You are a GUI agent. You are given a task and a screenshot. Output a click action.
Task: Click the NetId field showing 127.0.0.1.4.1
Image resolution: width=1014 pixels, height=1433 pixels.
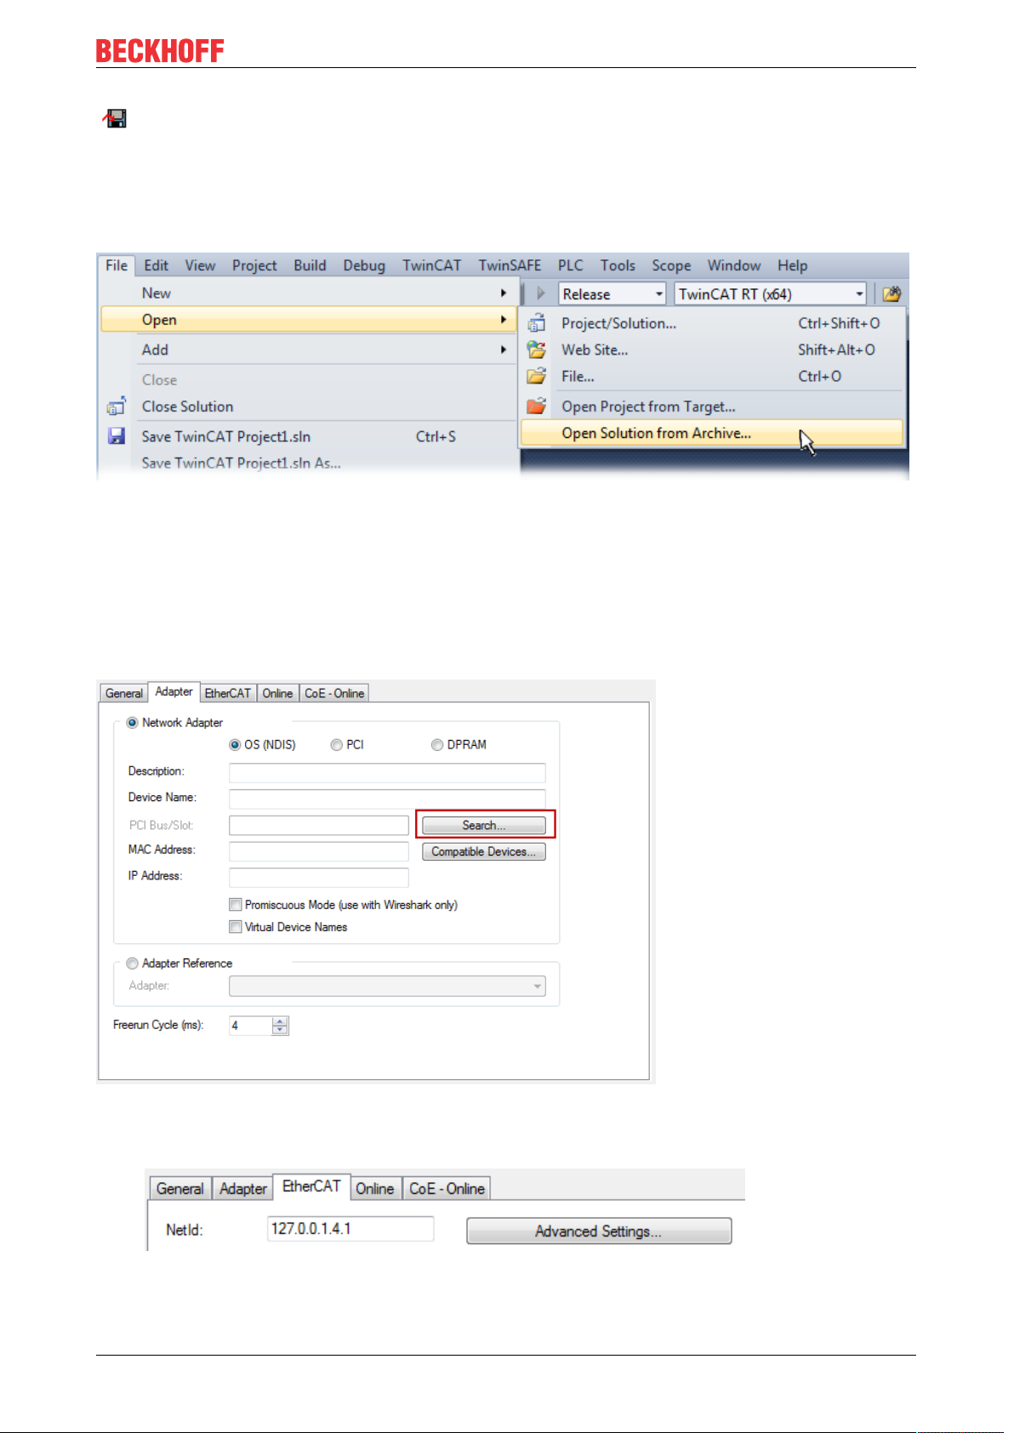(350, 1229)
